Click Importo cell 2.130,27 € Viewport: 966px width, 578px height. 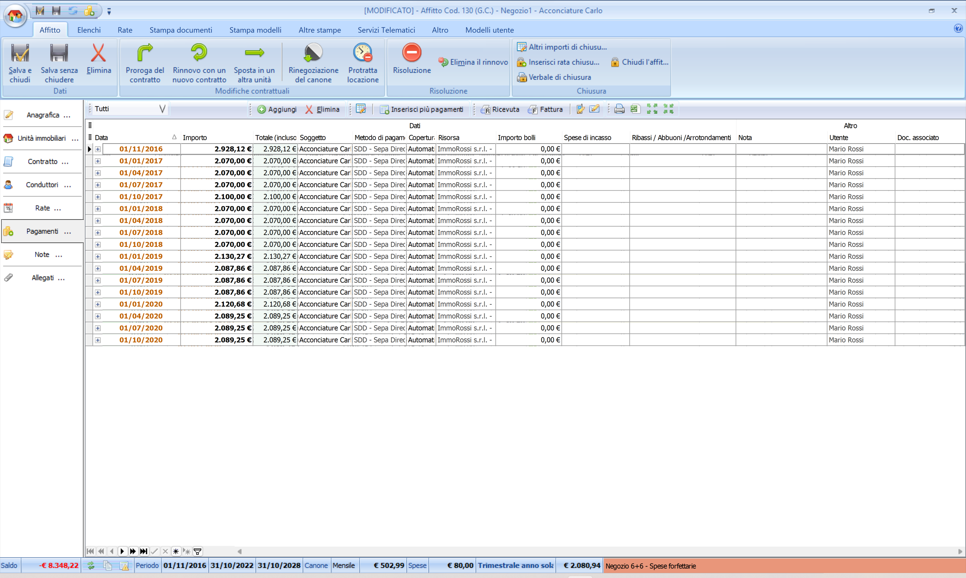(x=217, y=257)
